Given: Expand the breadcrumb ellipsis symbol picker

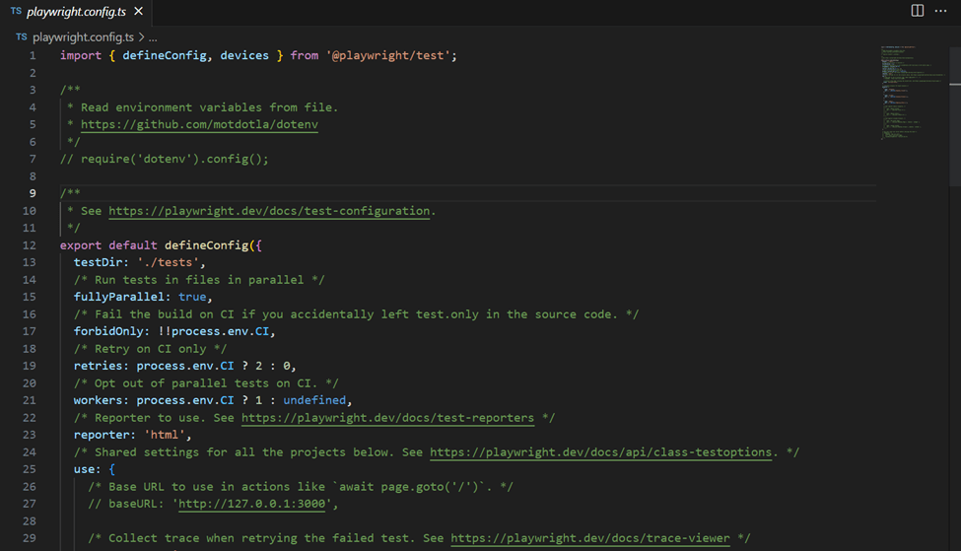Looking at the screenshot, I should point(153,36).
